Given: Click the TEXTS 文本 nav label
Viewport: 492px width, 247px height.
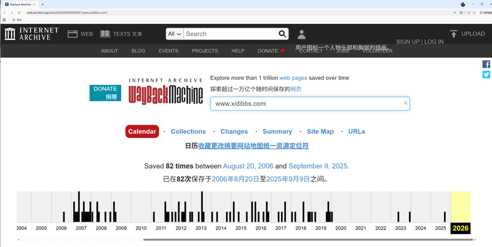Looking at the screenshot, I should click(128, 34).
